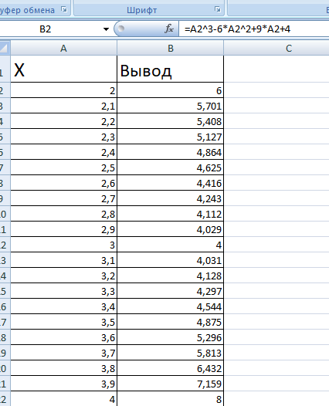The height and width of the screenshot is (406, 329).
Task: Select cell with value 5,813
Action: coord(170,353)
